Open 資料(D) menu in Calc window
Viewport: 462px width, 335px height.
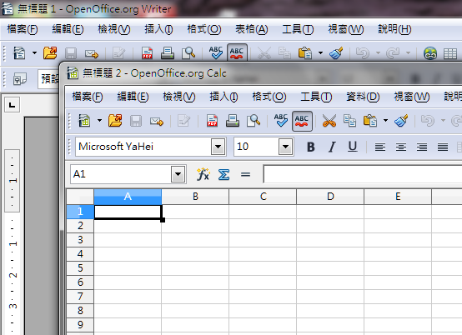[x=363, y=97]
